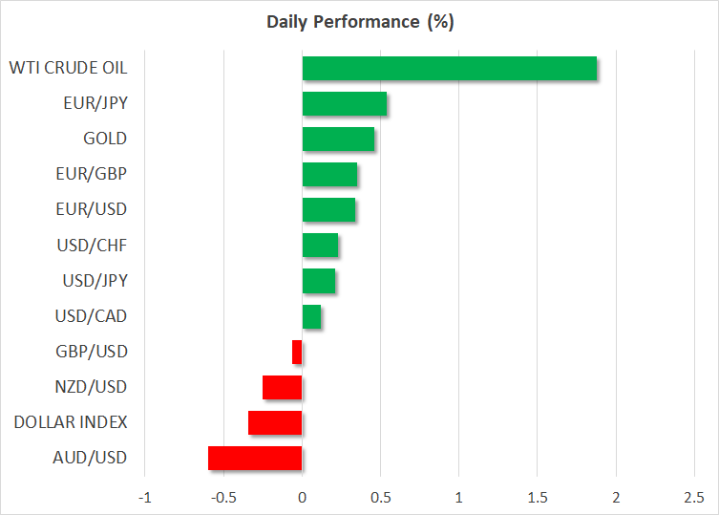719x515 pixels.
Task: Click the USD/JPY green bar
Action: (318, 281)
